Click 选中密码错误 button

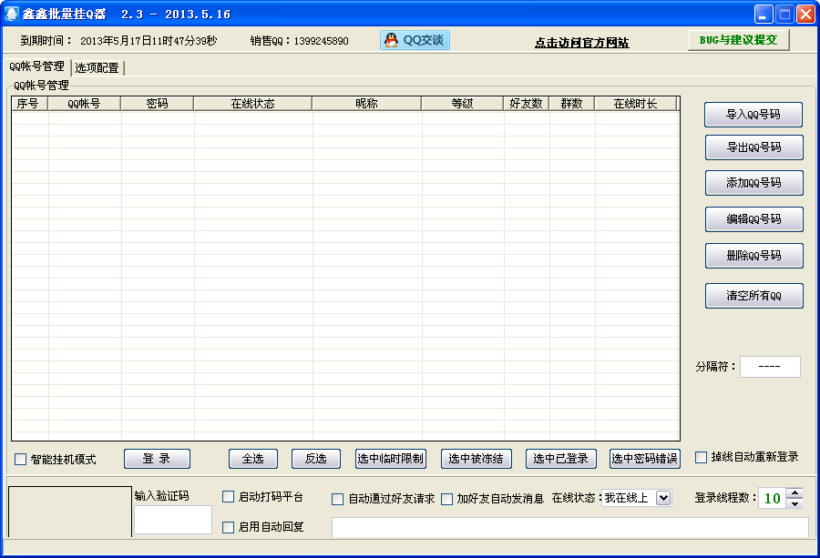(644, 459)
